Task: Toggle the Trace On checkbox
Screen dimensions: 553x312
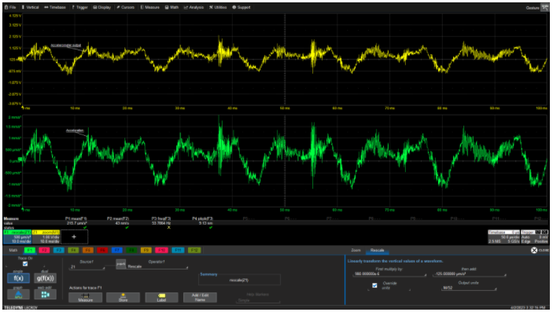Action: (25, 264)
